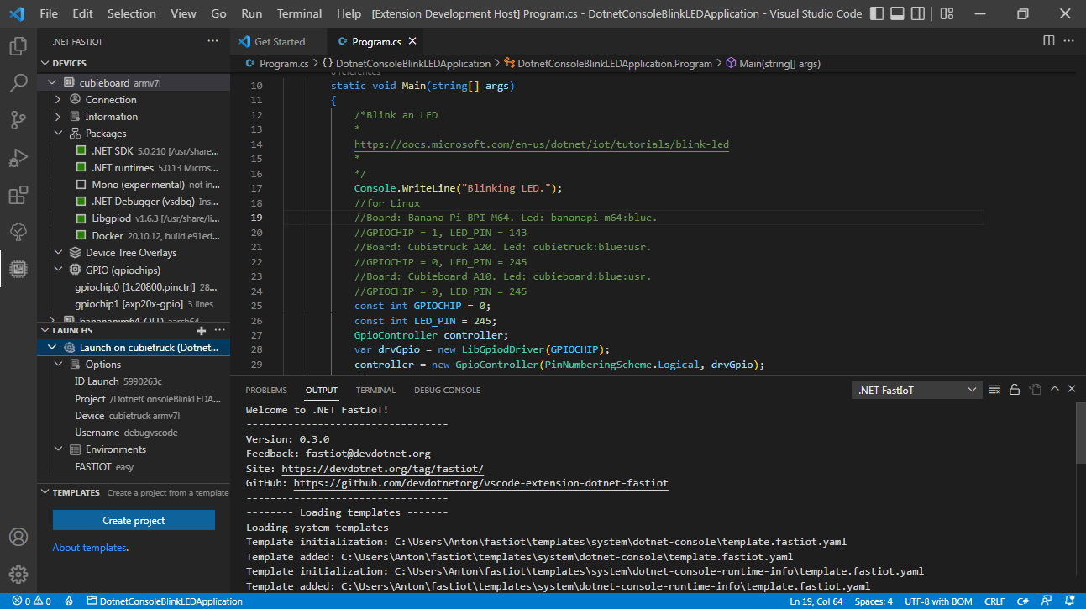This screenshot has height=609, width=1086.
Task: Click the debug flame status bar icon
Action: coord(69,601)
